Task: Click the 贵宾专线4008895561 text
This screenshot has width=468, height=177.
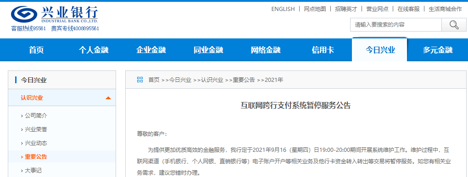Action: click(x=75, y=28)
